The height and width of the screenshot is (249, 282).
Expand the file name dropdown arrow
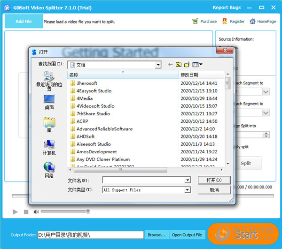188,180
